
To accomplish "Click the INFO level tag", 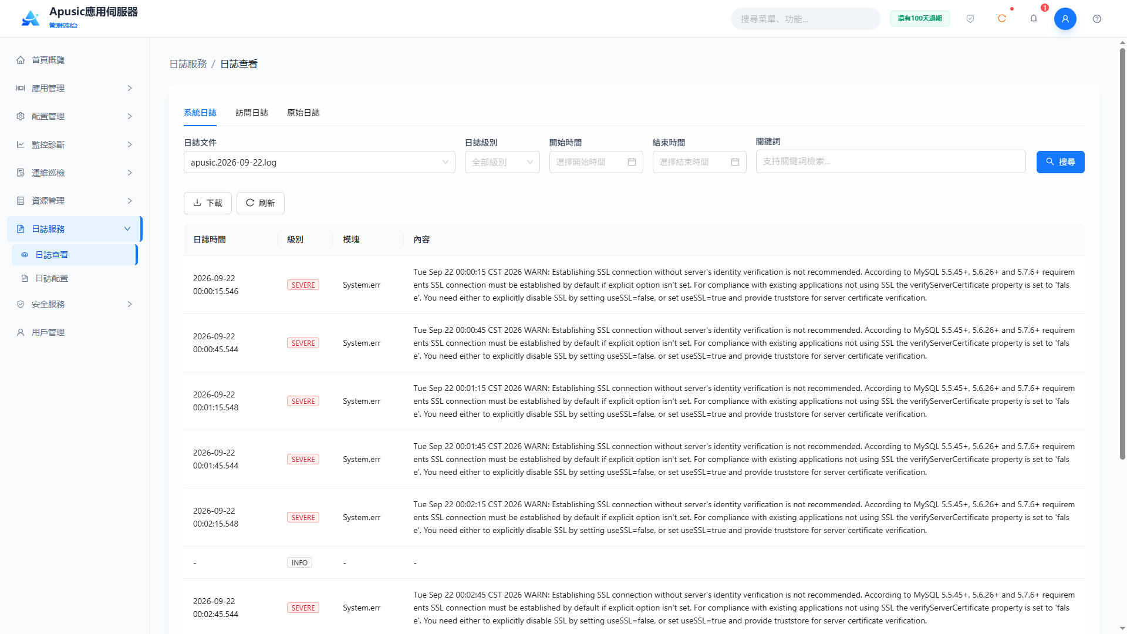I will pyautogui.click(x=299, y=562).
